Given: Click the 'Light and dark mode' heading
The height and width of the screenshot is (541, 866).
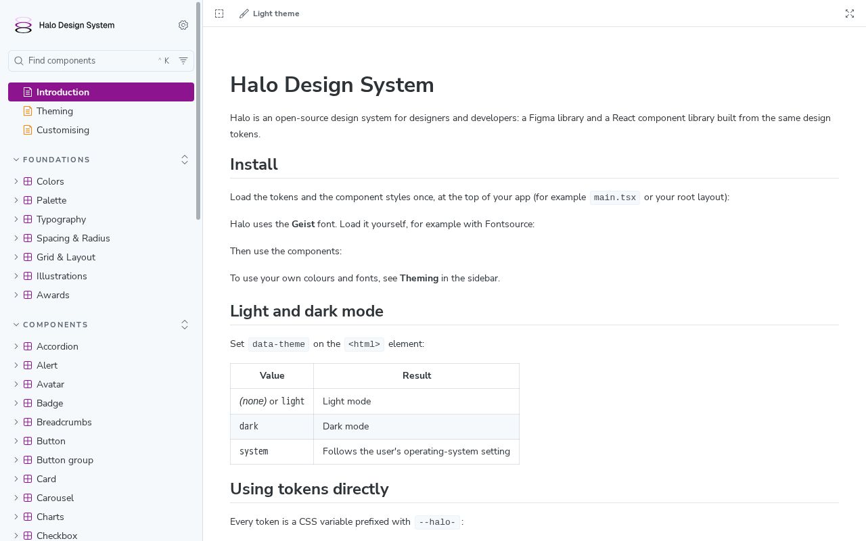Looking at the screenshot, I should point(306,311).
